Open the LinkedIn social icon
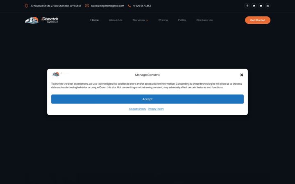 click(268, 6)
